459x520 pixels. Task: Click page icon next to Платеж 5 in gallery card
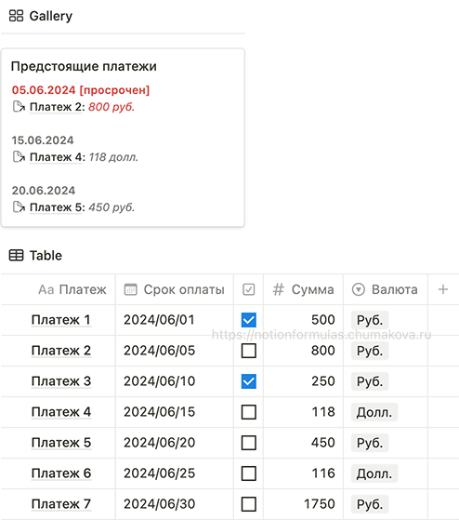point(19,207)
